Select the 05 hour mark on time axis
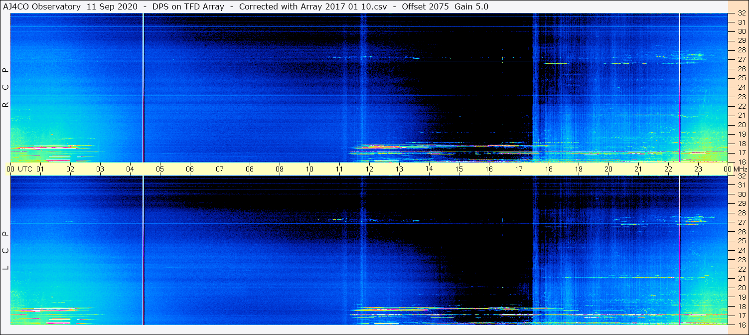Viewport: 749px width, 335px height. click(x=160, y=169)
